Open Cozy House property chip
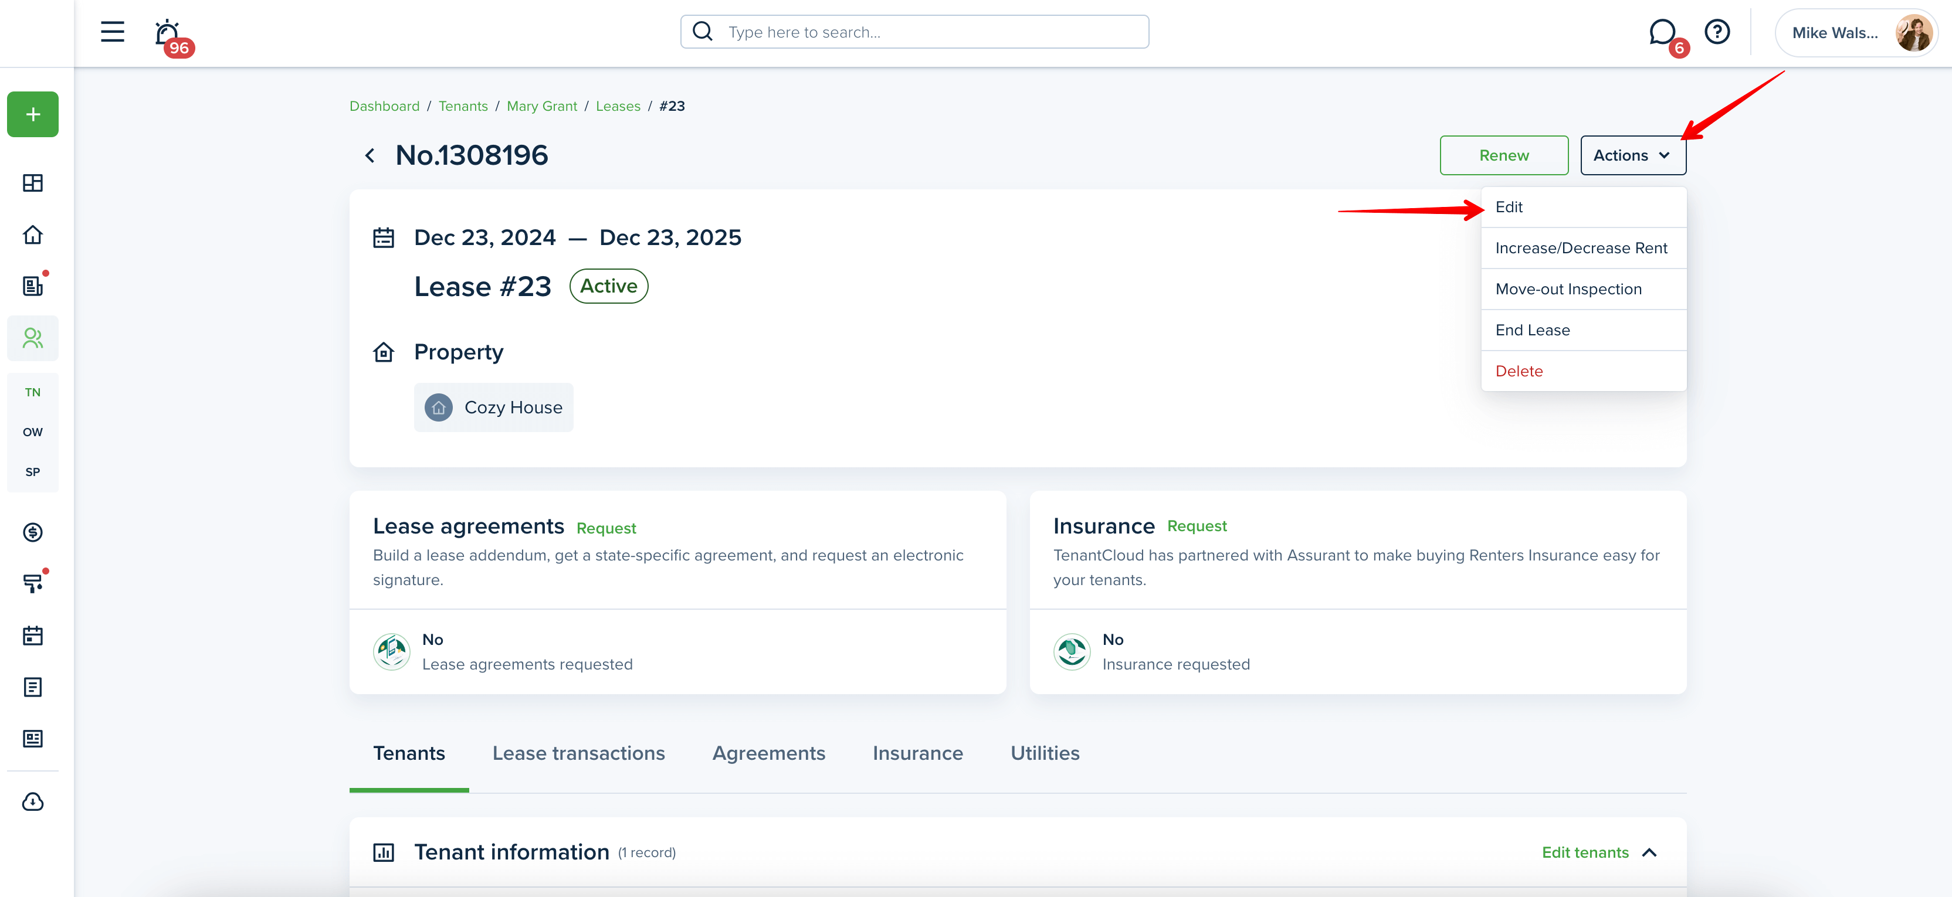Image resolution: width=1952 pixels, height=897 pixels. point(493,407)
